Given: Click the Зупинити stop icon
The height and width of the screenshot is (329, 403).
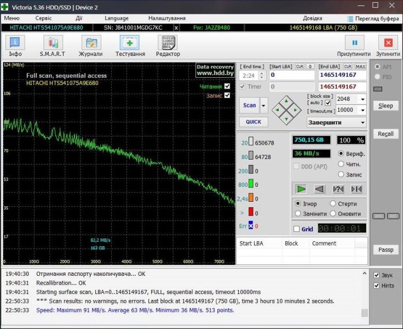Looking at the screenshot, I should (x=388, y=43).
